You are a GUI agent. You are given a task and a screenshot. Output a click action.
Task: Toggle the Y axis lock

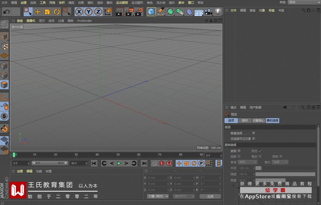[x=89, y=12]
